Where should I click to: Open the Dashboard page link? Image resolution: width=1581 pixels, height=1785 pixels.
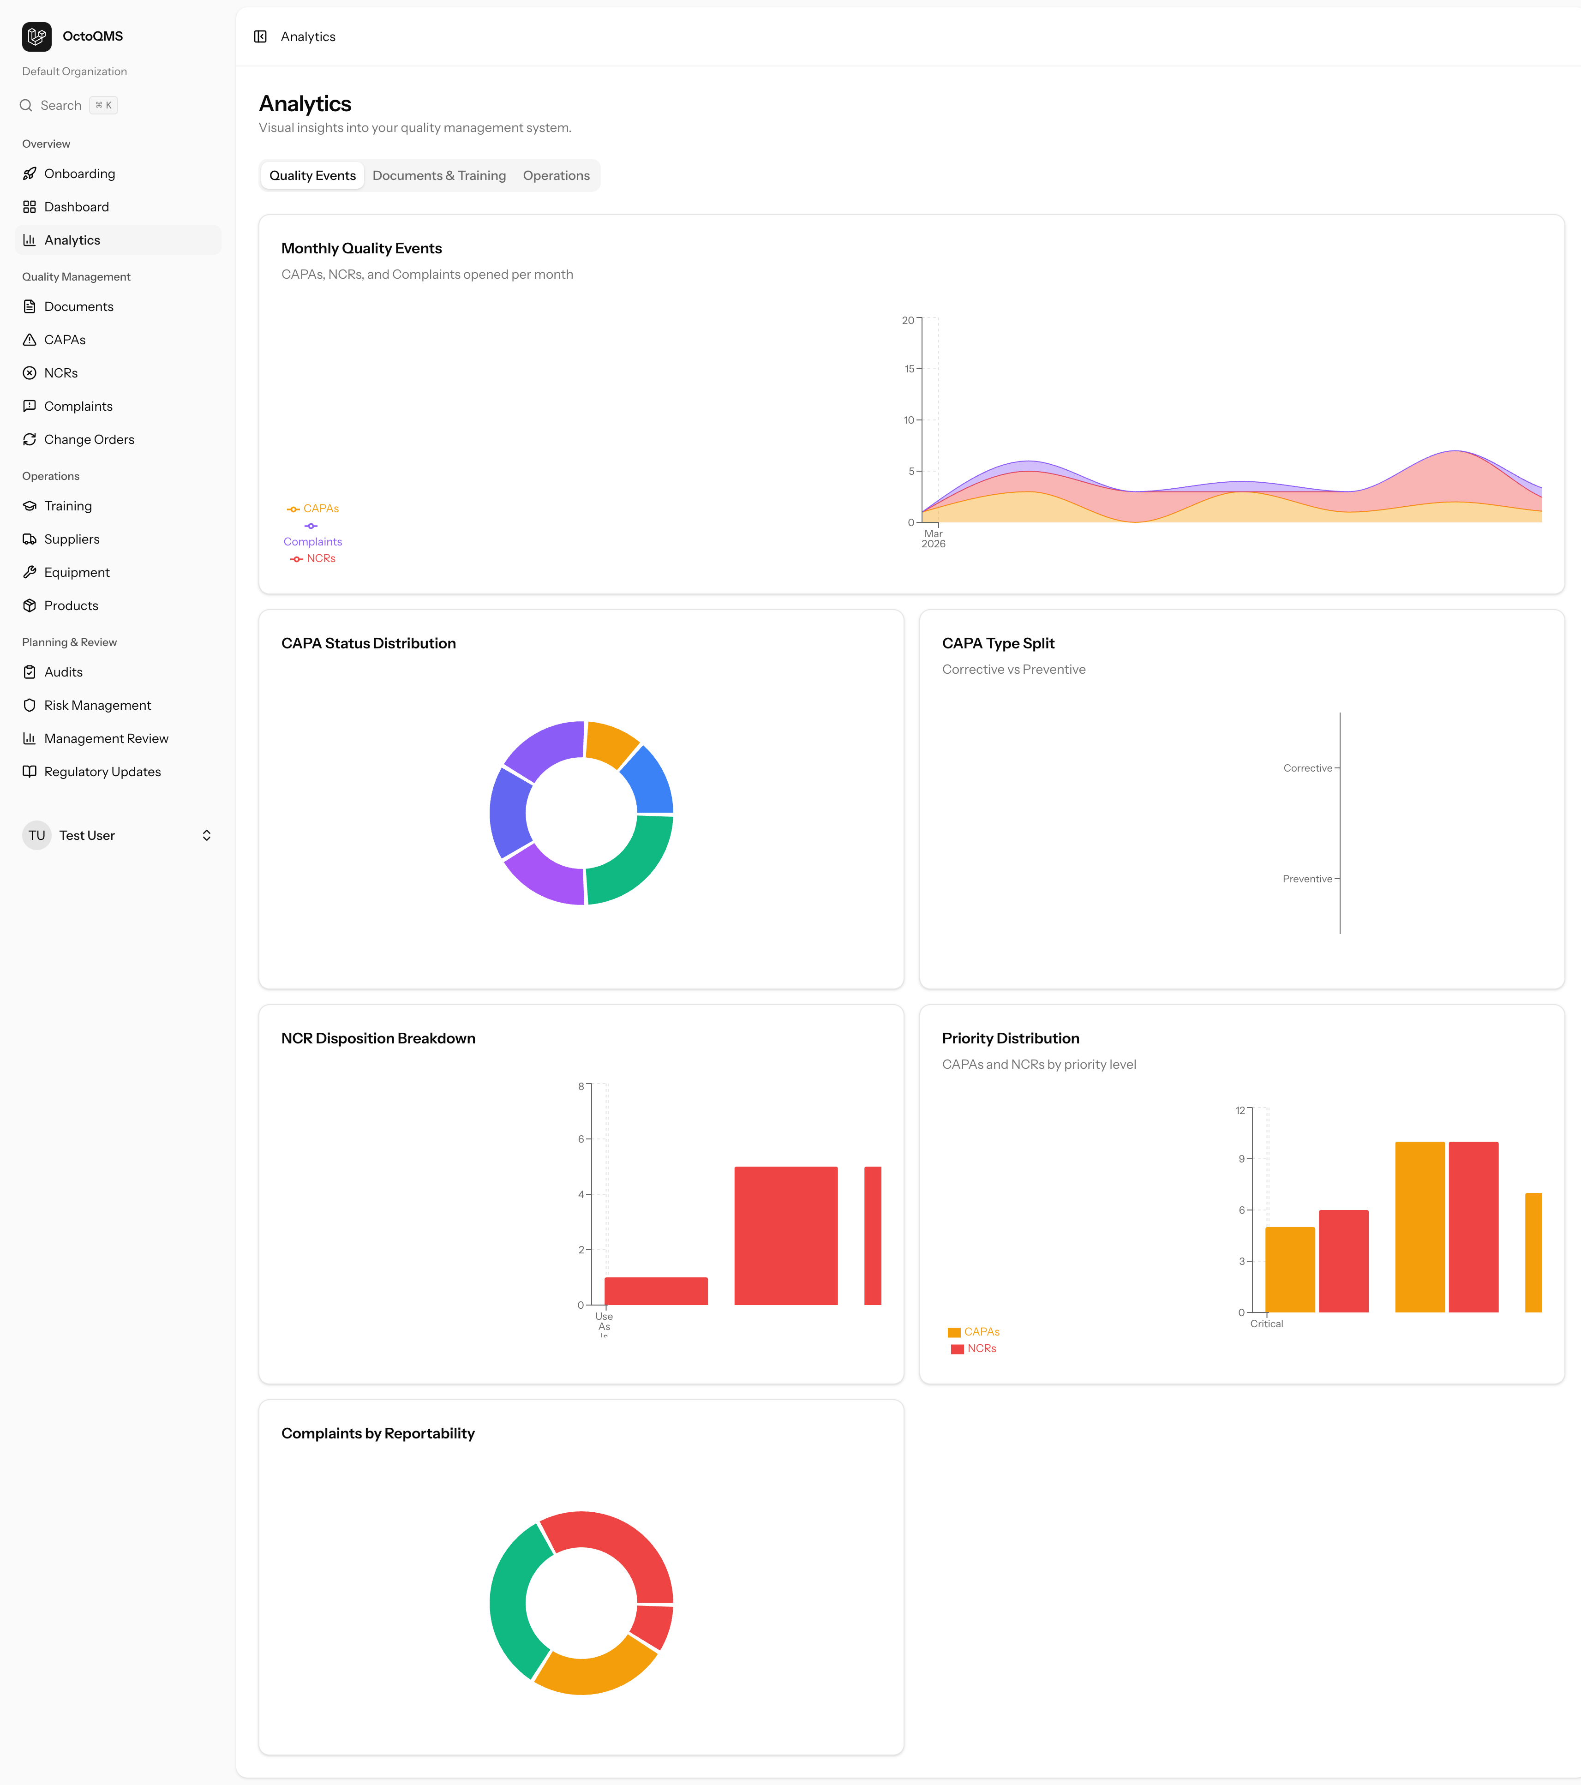point(118,207)
